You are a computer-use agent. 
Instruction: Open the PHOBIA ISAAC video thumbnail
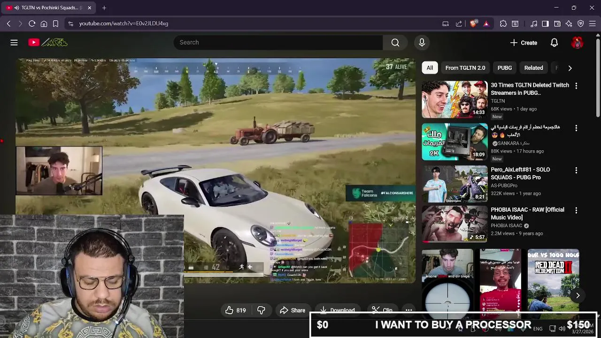(x=455, y=224)
